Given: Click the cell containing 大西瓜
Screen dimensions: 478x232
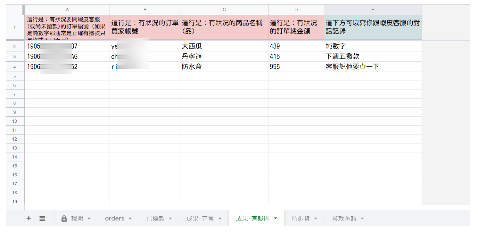Looking at the screenshot, I should (224, 46).
